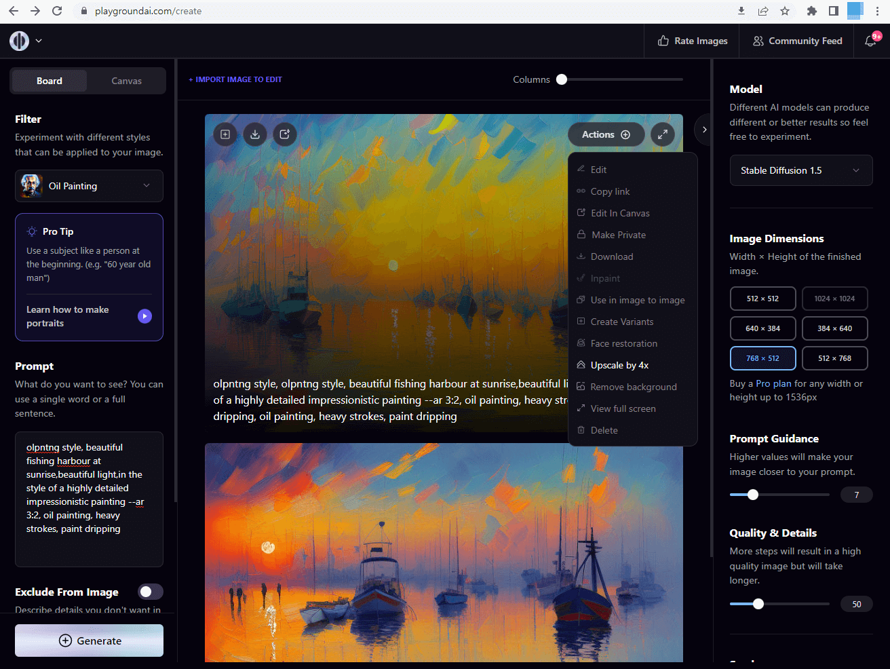Collapse the right panel arrow
Image resolution: width=890 pixels, height=669 pixels.
[x=704, y=130]
